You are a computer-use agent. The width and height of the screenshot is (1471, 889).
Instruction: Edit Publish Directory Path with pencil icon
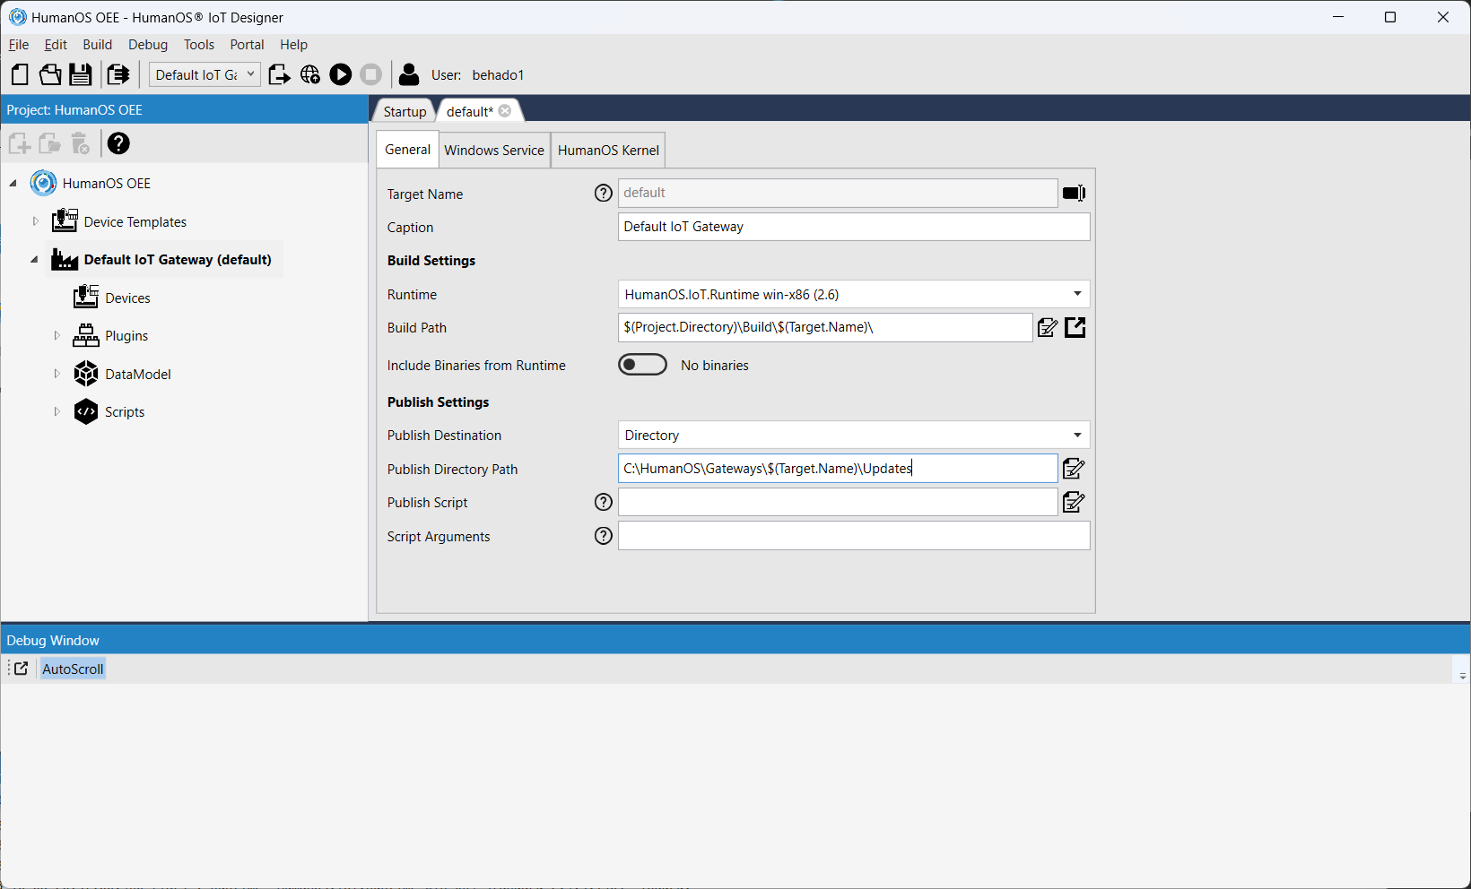click(1074, 468)
